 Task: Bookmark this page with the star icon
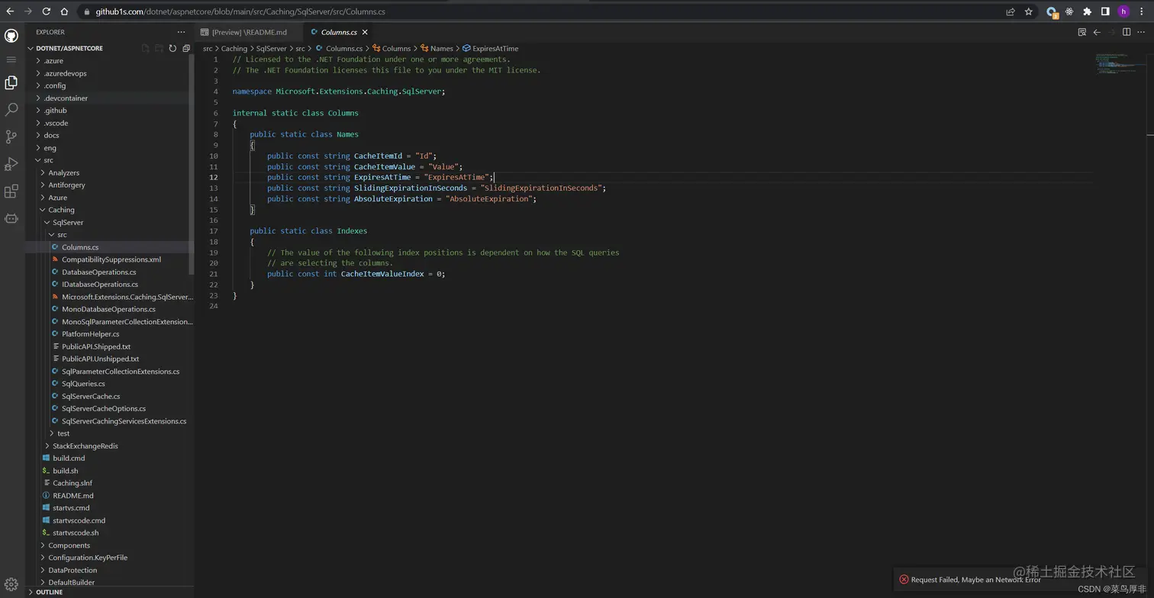pyautogui.click(x=1029, y=11)
